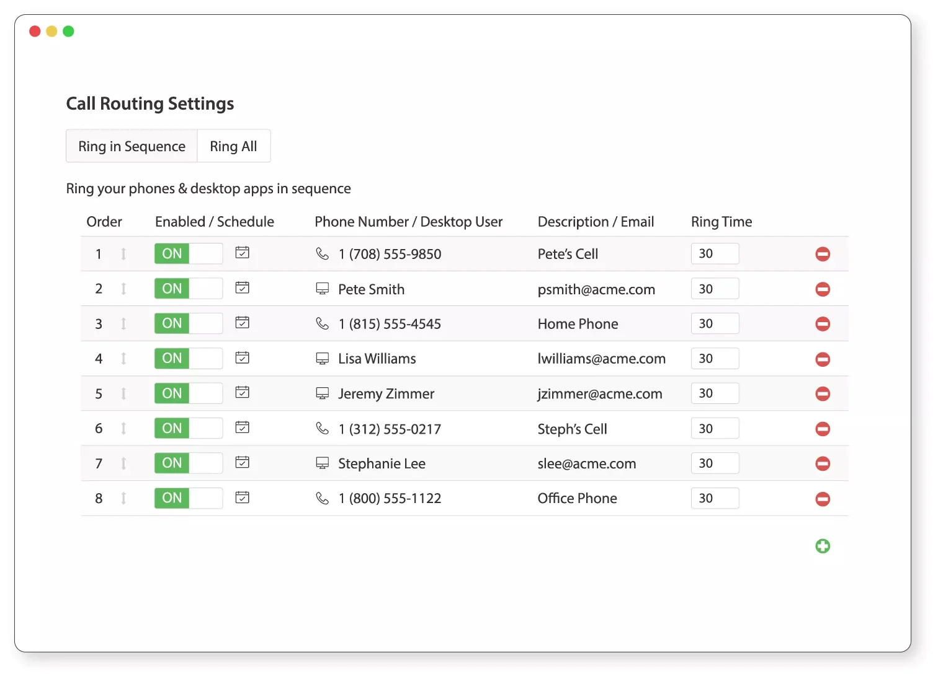Grab the reorder handle for order 5

coord(123,393)
